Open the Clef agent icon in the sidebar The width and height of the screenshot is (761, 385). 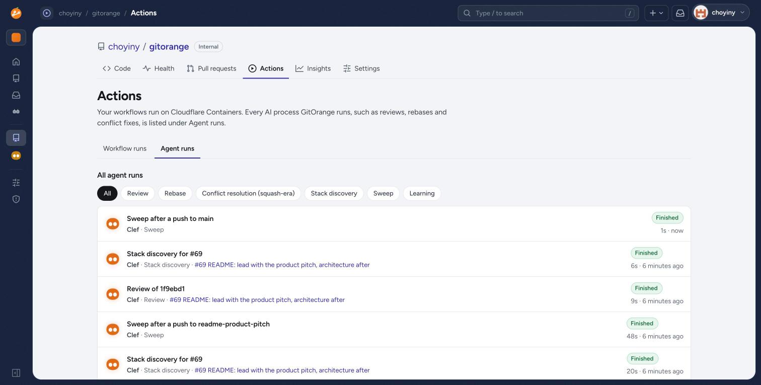click(16, 156)
